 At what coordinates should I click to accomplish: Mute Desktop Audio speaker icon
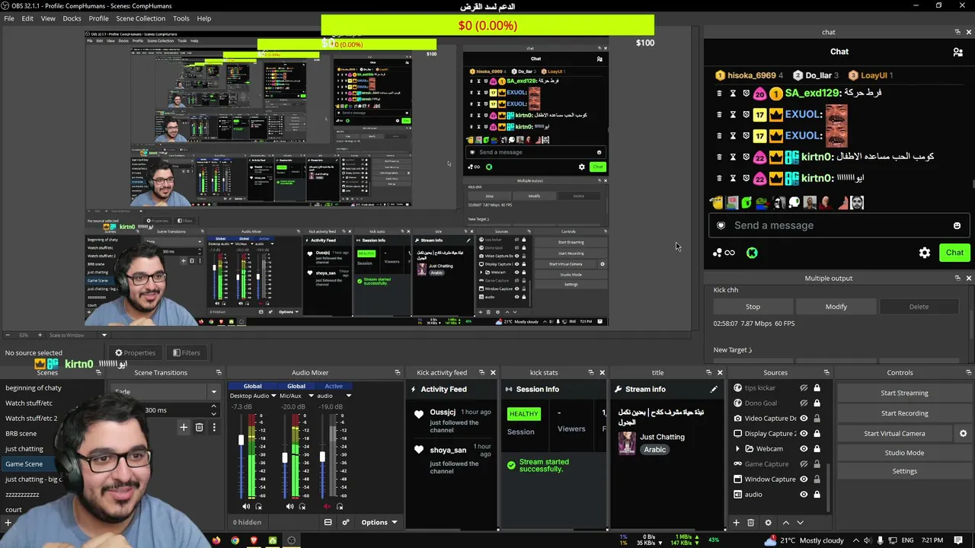point(246,506)
